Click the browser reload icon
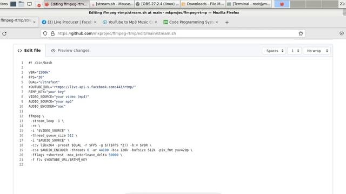 click(x=4, y=33)
